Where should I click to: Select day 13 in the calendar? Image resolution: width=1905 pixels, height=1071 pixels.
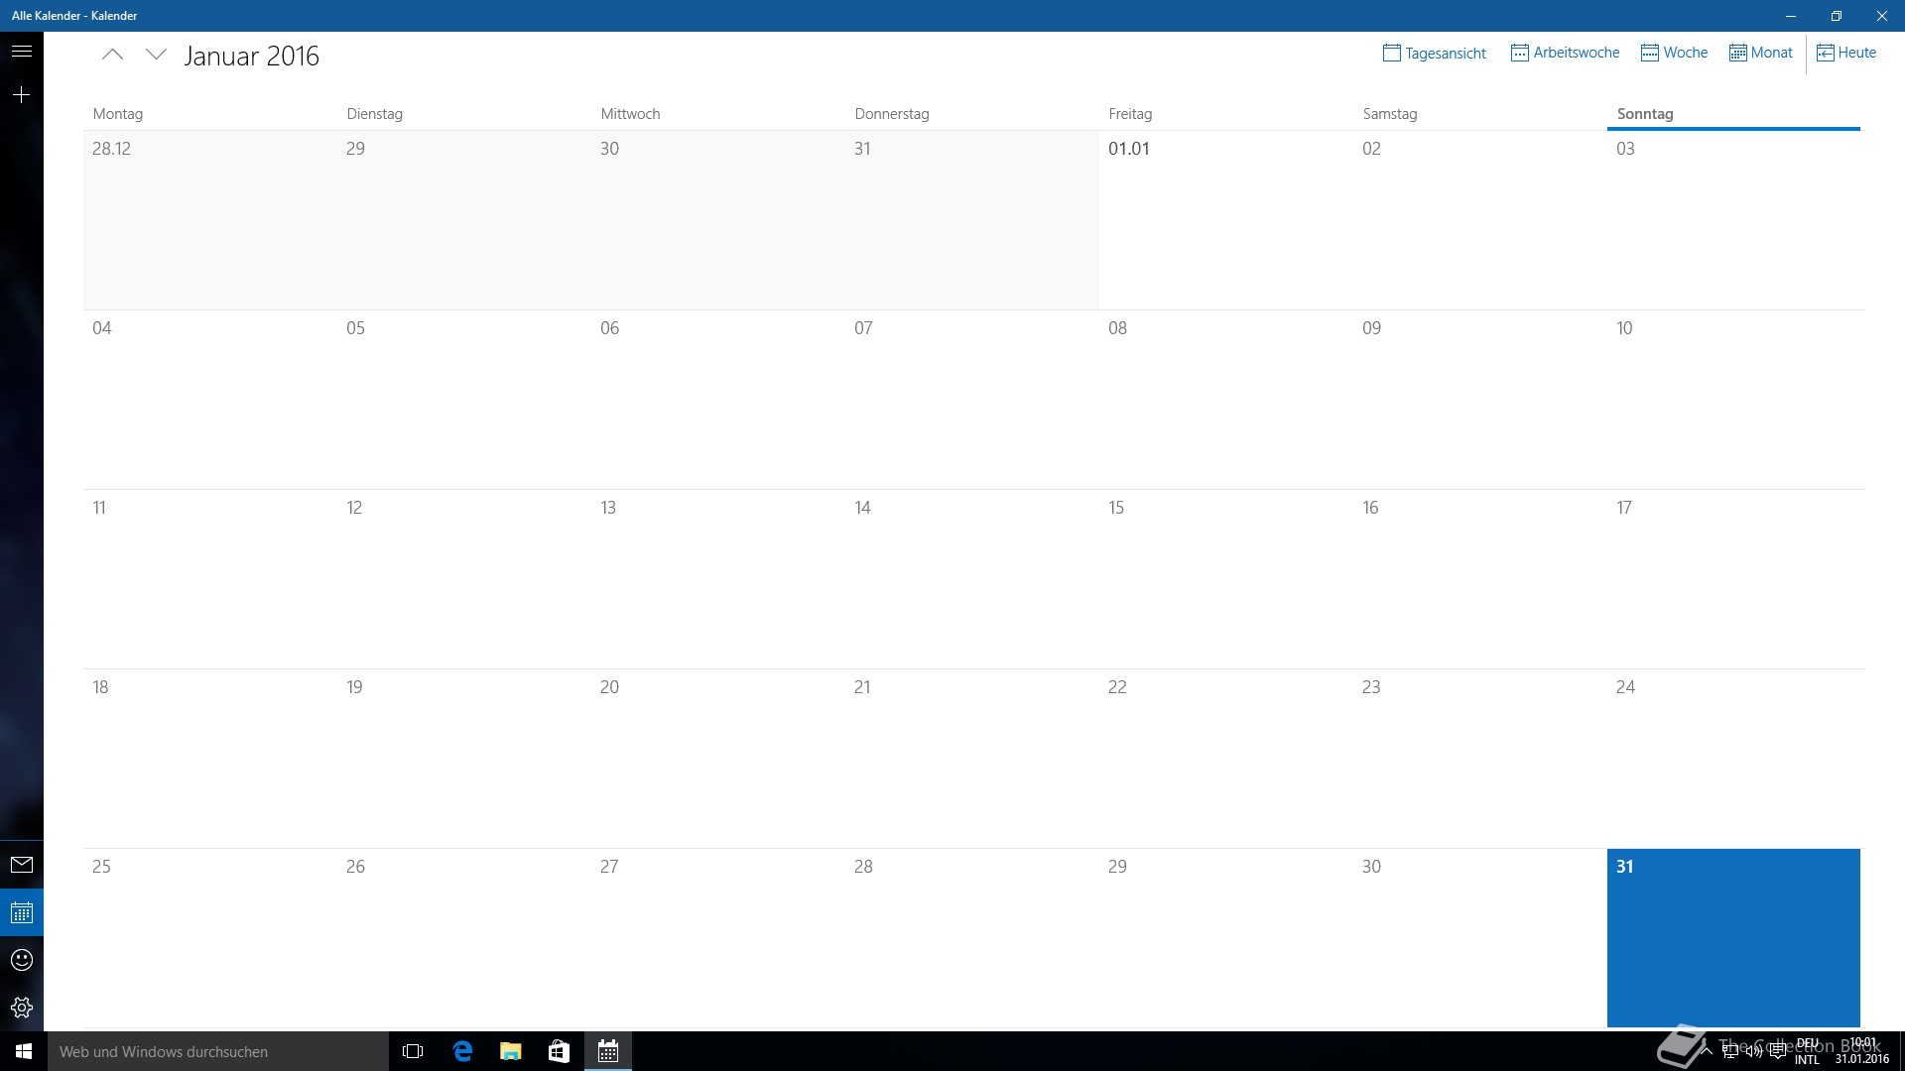(x=718, y=579)
